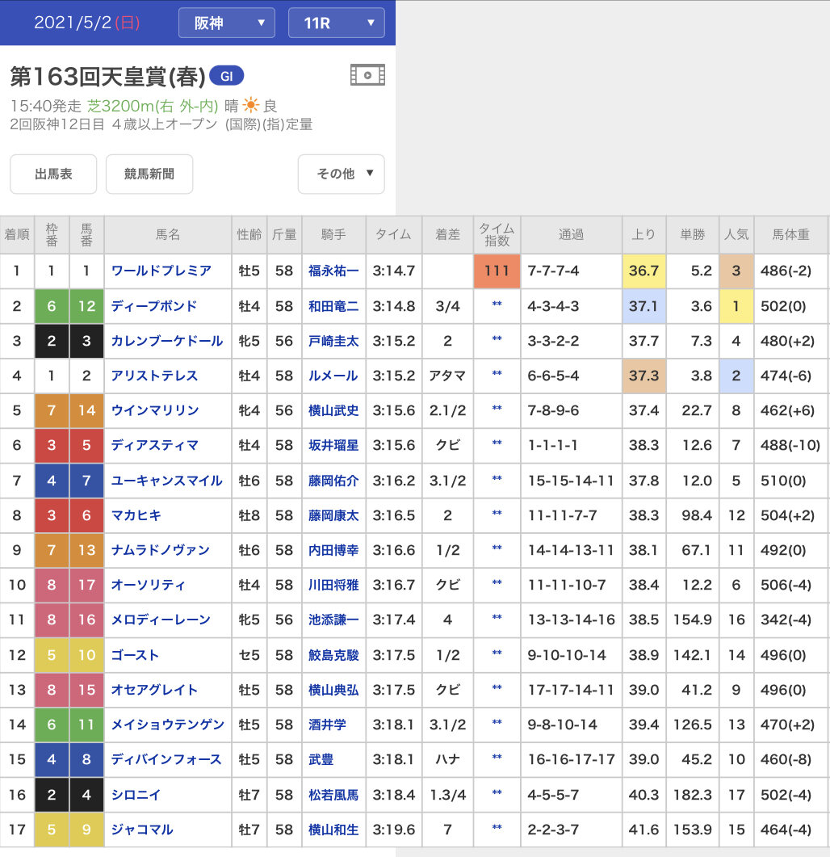Open horse マカヒキ link

136,515
